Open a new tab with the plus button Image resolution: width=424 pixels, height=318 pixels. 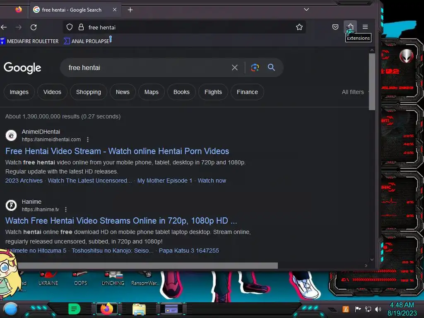[130, 10]
